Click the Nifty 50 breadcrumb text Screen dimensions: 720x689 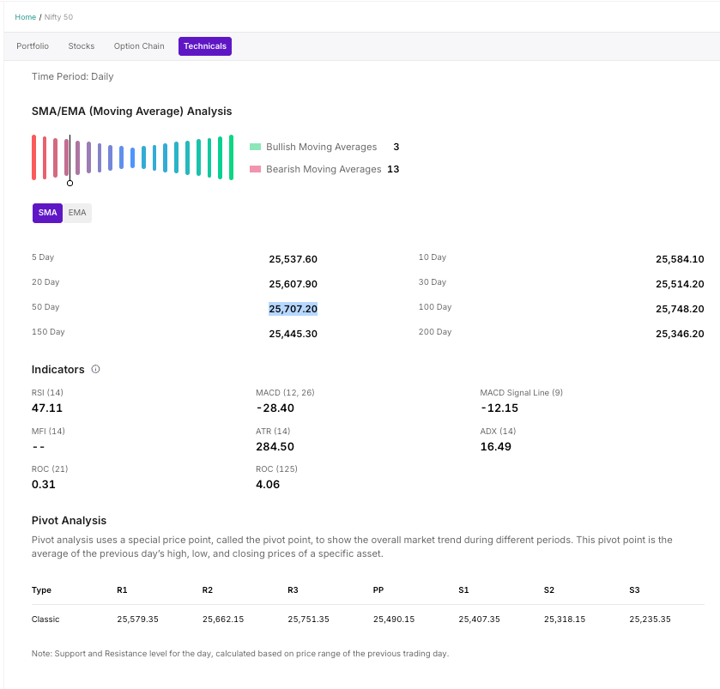click(58, 17)
